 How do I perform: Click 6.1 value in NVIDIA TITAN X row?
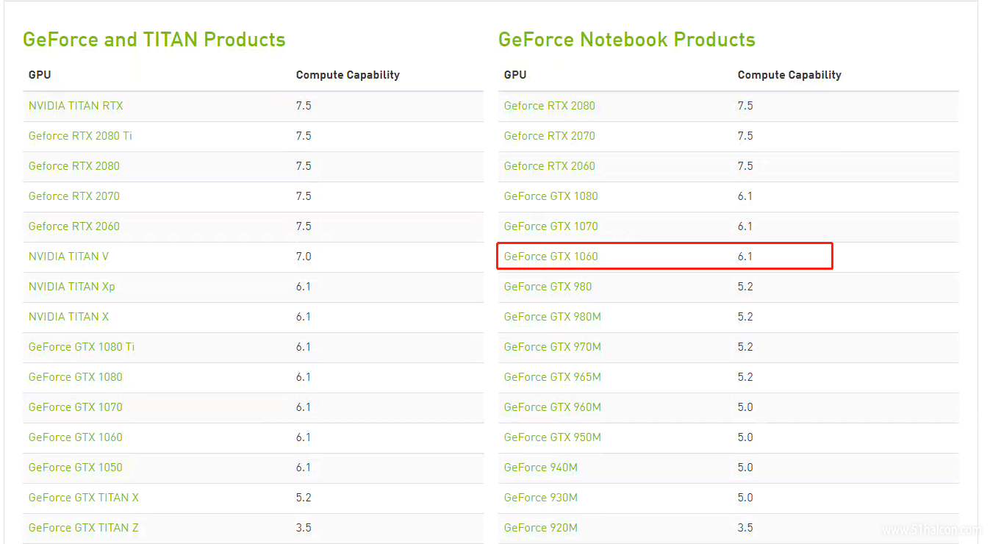pyautogui.click(x=304, y=317)
